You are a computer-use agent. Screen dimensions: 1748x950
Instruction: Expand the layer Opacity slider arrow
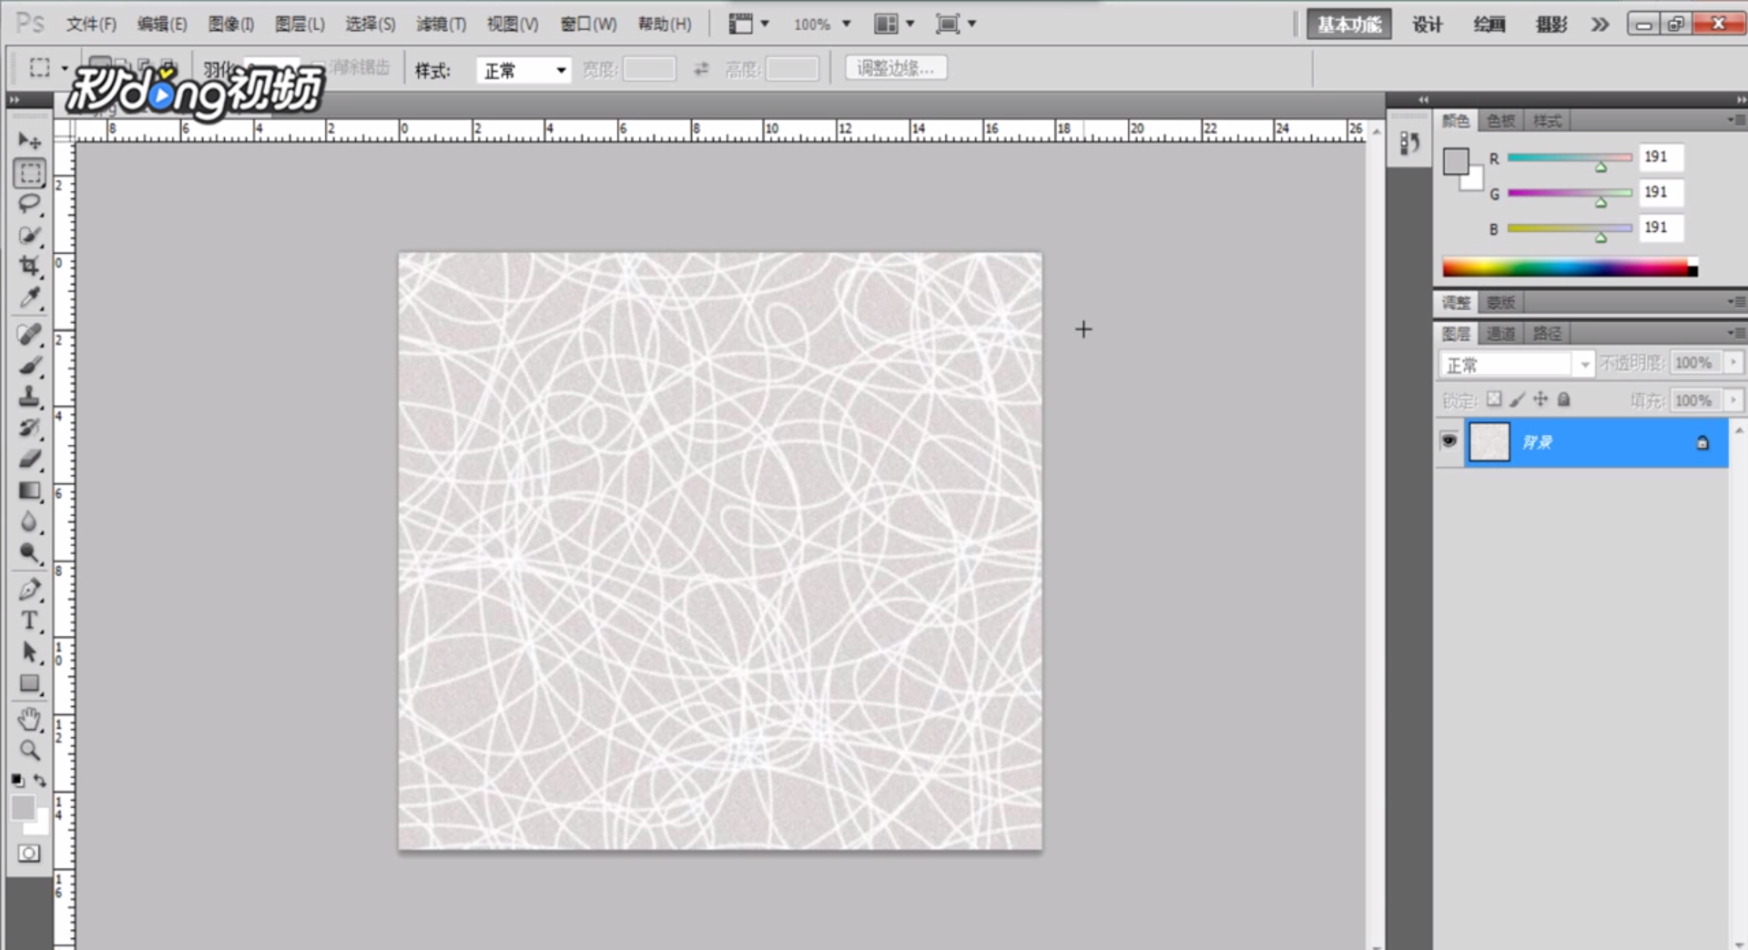(1733, 362)
